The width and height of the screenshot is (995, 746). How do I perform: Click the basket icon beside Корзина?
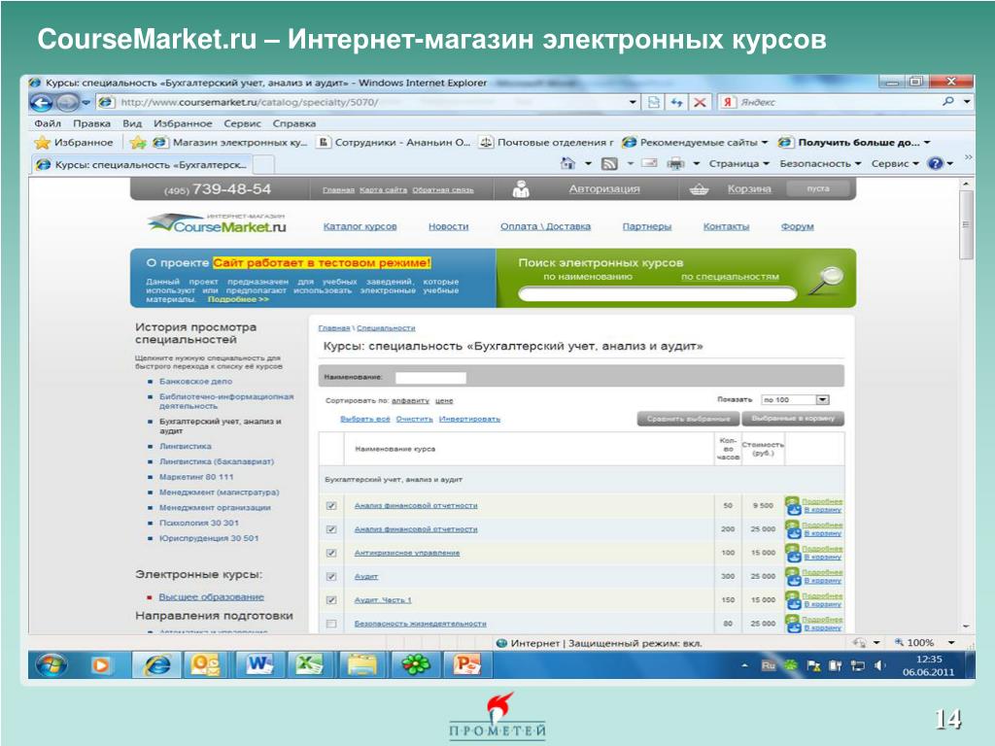[699, 189]
